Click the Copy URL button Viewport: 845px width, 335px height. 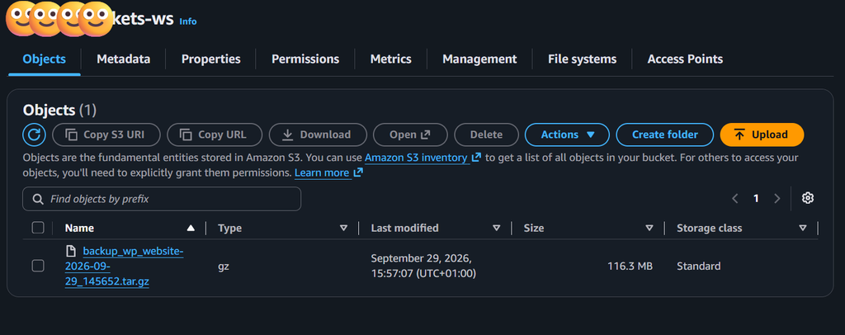[215, 134]
